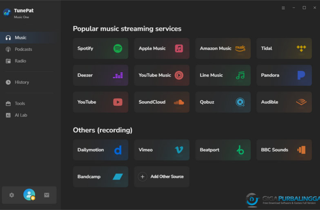Open the mail envelope icon

click(46, 195)
